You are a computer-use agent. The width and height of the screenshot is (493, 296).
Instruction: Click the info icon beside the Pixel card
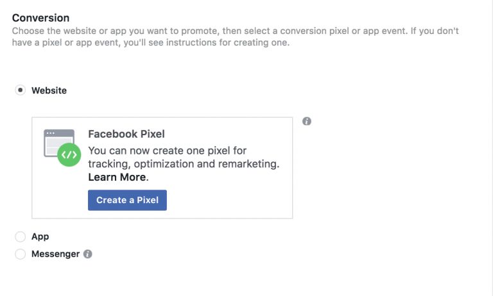coord(307,121)
